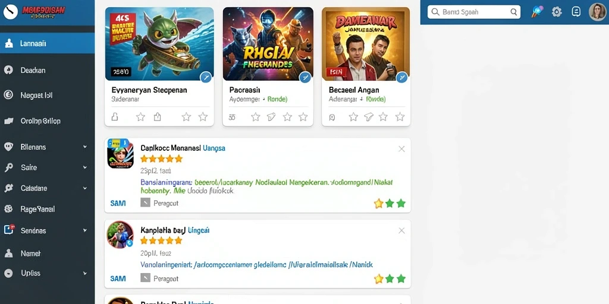Click Peragcat button in Kanplaha Darj review

click(159, 278)
